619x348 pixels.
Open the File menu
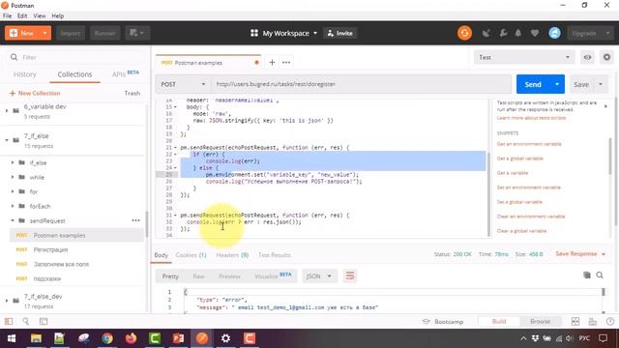tap(7, 15)
